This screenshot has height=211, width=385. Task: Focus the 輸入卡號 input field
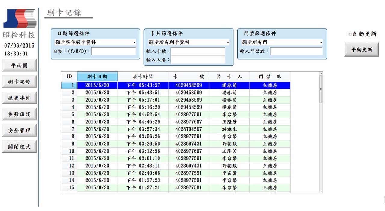pyautogui.click(x=198, y=51)
